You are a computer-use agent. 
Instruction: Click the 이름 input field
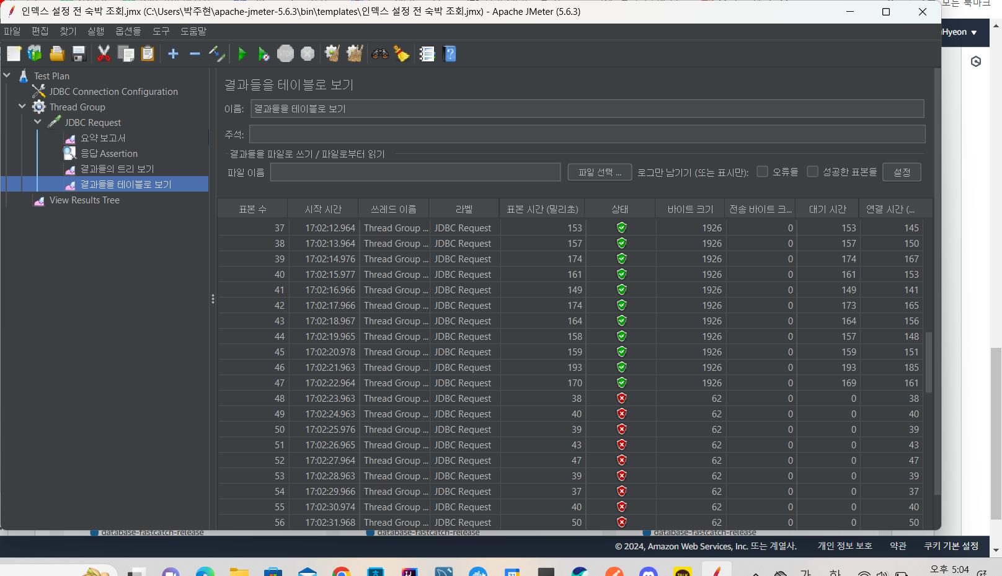pyautogui.click(x=587, y=109)
